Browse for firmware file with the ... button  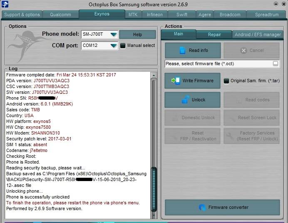point(276,64)
